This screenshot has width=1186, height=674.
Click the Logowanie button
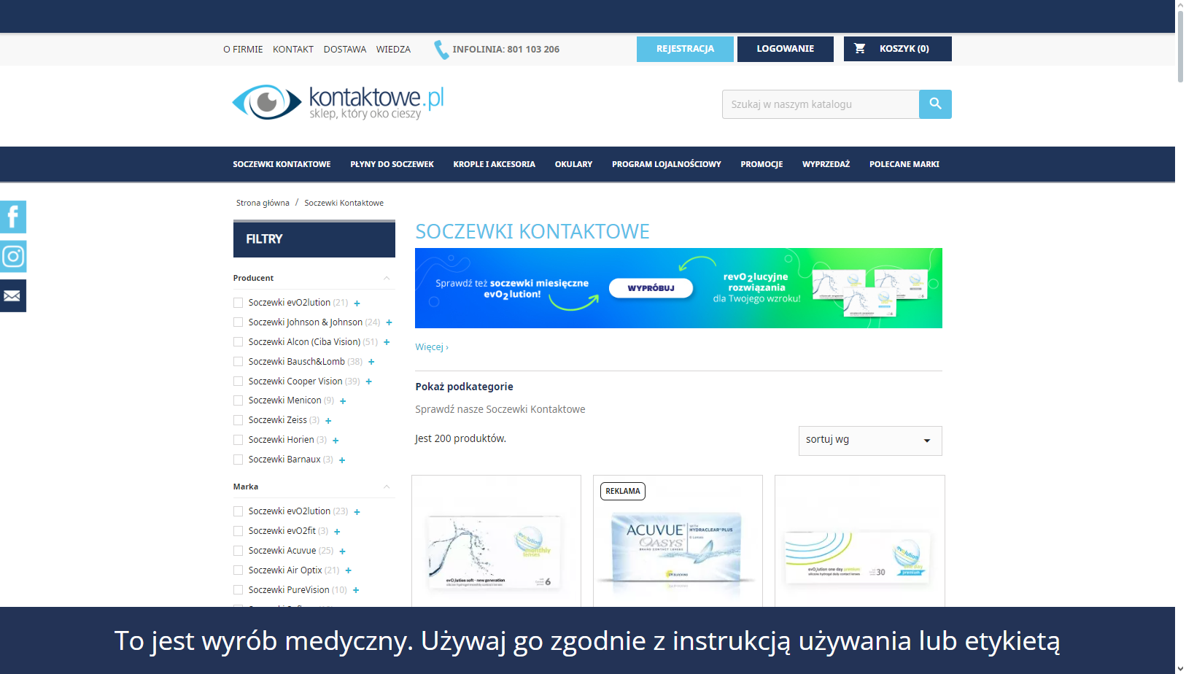click(785, 49)
